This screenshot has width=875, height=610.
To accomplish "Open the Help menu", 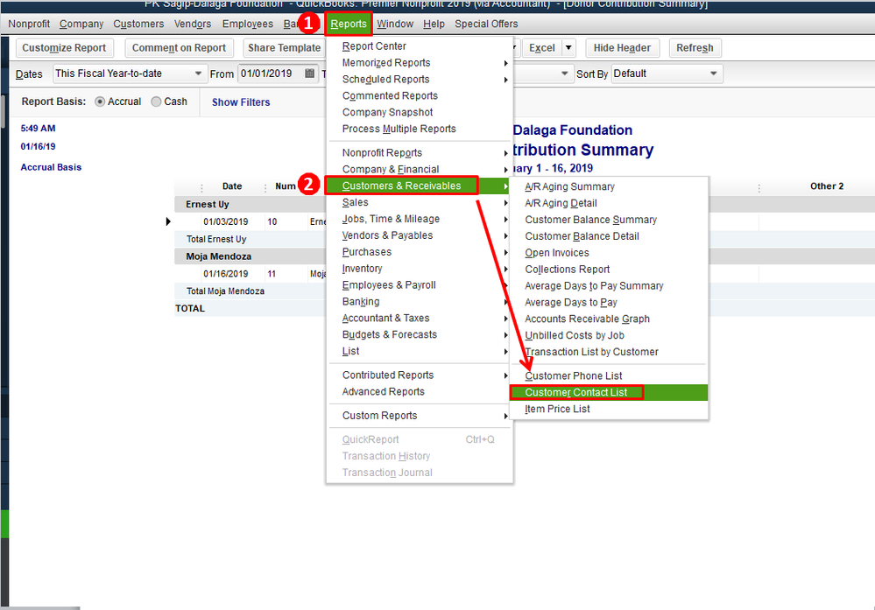I will (x=434, y=24).
